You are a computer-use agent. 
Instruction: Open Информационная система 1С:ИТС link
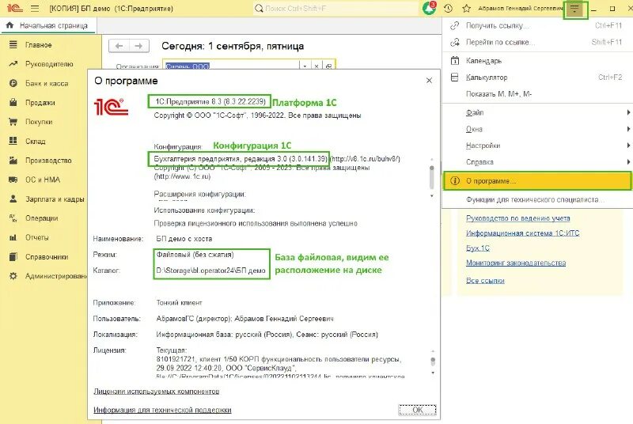click(522, 233)
